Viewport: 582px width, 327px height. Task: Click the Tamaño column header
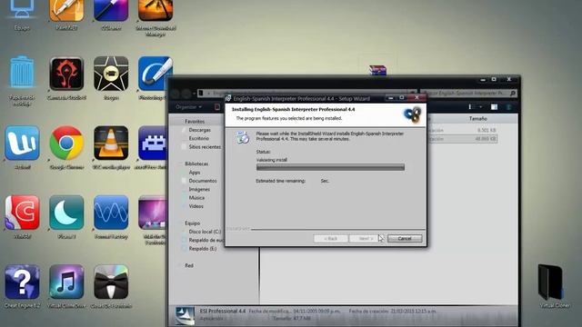(477, 119)
